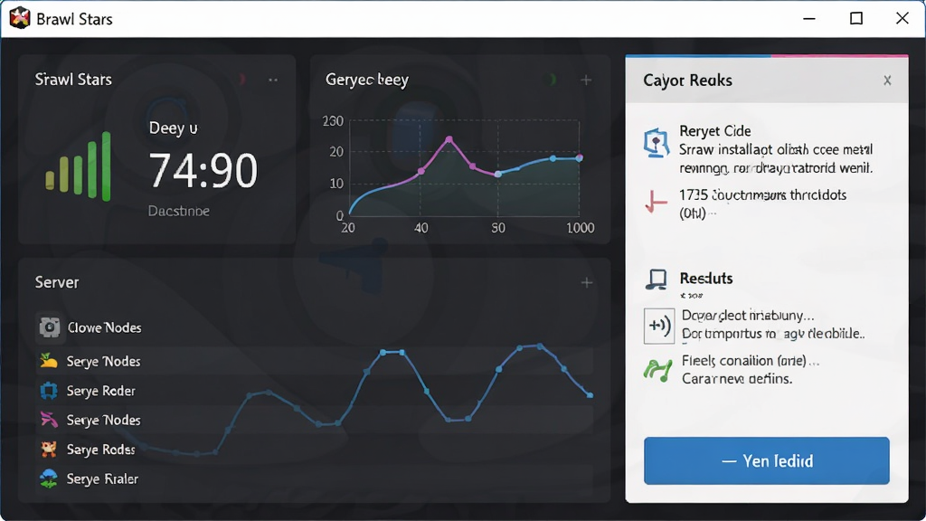
Task: Click the red status dot on Srawl Stars card
Action: pos(242,80)
